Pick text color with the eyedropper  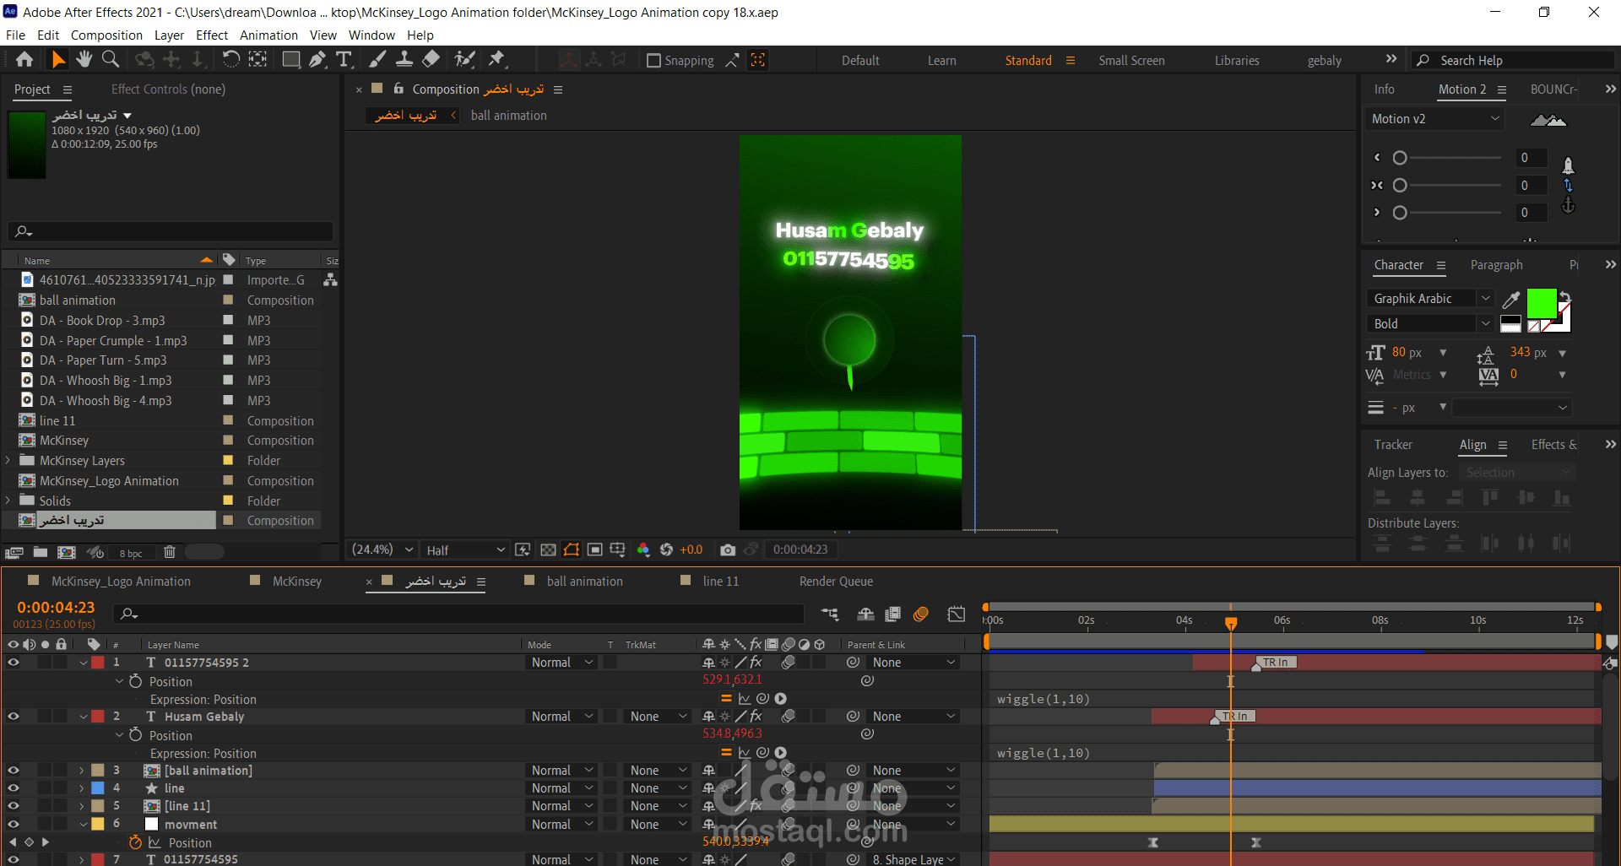(x=1511, y=299)
